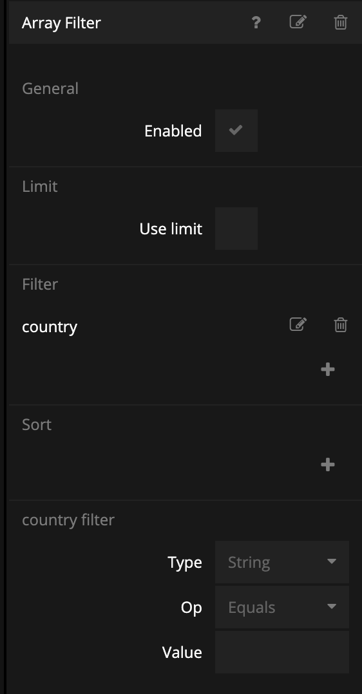Delete the Array Filter with trash icon
Image resolution: width=362 pixels, height=694 pixels.
click(x=340, y=22)
